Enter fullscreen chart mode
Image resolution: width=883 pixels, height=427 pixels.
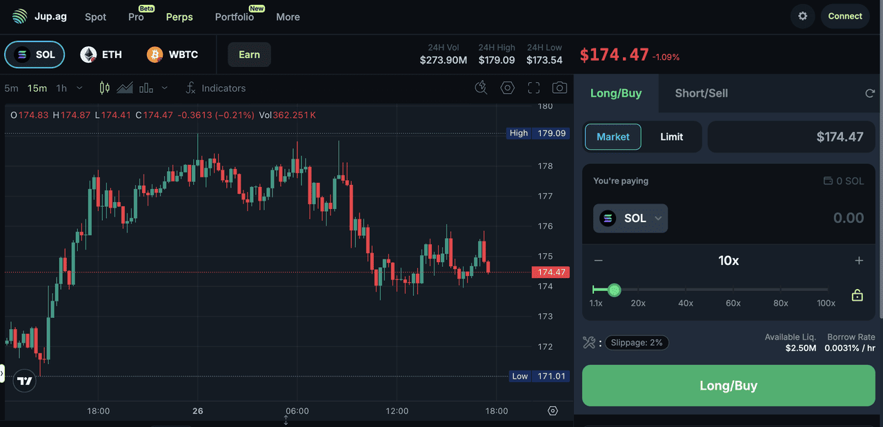tap(533, 88)
